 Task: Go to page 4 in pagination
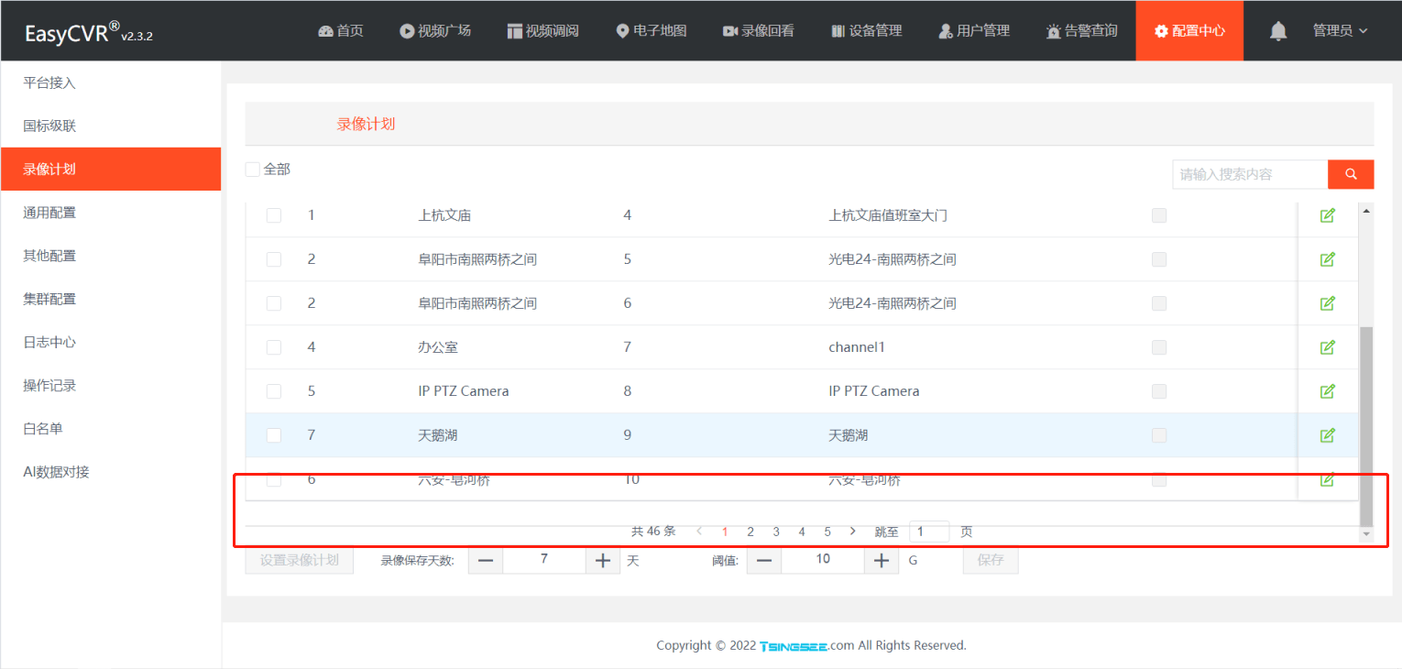coord(802,532)
